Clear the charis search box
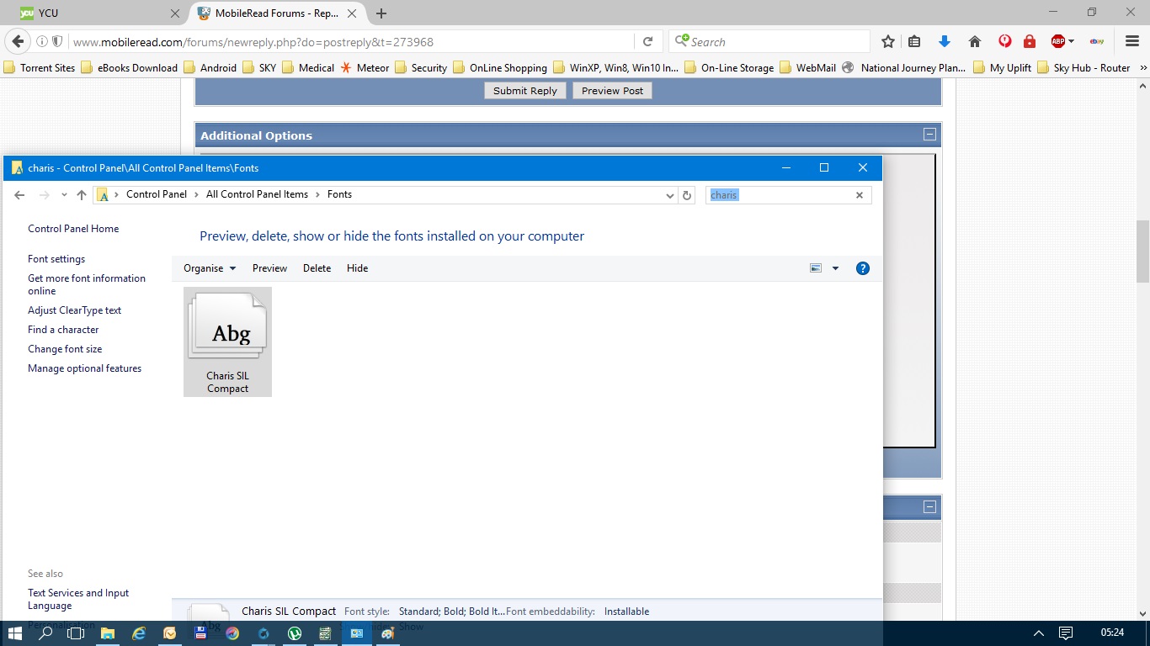 coord(860,195)
